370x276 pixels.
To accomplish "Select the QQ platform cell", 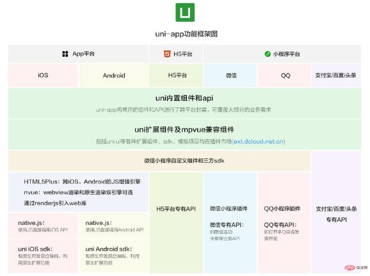I will point(285,75).
